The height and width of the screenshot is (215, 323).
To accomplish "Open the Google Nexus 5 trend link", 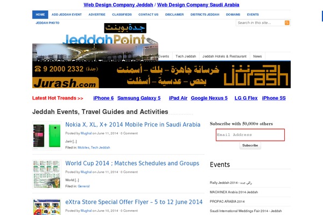I will point(209,98).
